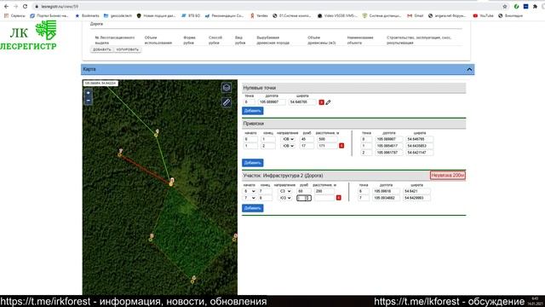545x307 pixels.
Task: Delete the Участок row 7–8 with the red button
Action: pyautogui.click(x=339, y=198)
